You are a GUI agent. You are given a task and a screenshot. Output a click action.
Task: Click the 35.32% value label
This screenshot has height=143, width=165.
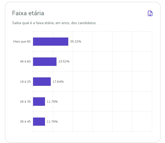coord(76,41)
